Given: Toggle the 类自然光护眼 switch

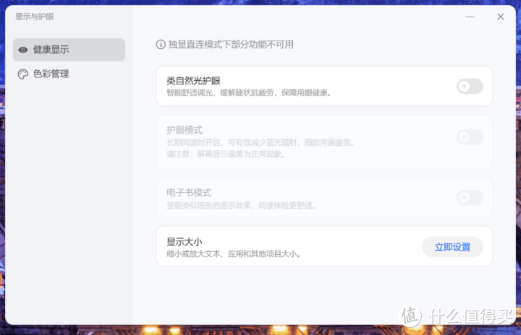Looking at the screenshot, I should pos(470,87).
